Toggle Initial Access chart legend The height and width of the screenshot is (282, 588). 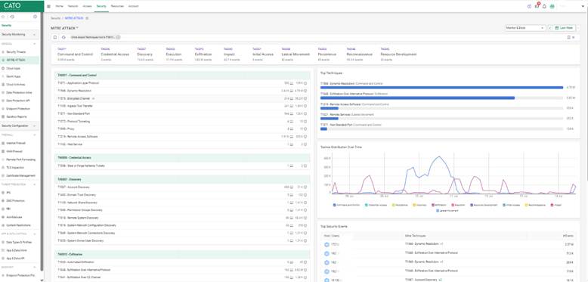coord(512,205)
